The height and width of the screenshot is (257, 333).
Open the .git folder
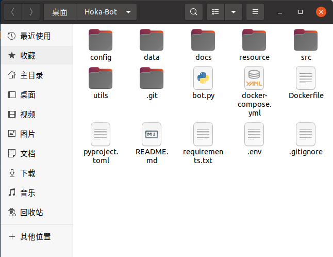click(x=152, y=78)
